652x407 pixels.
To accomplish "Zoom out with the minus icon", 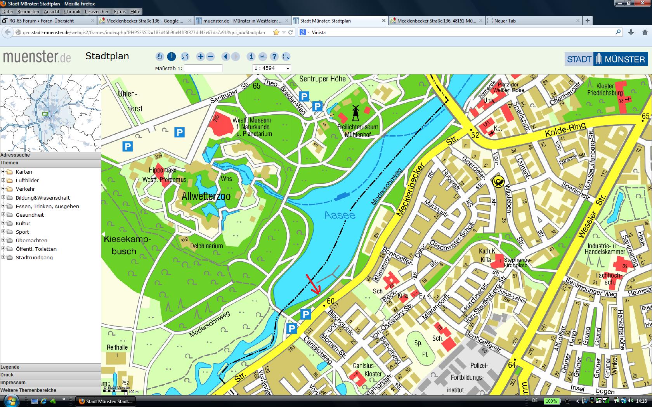I will (211, 57).
